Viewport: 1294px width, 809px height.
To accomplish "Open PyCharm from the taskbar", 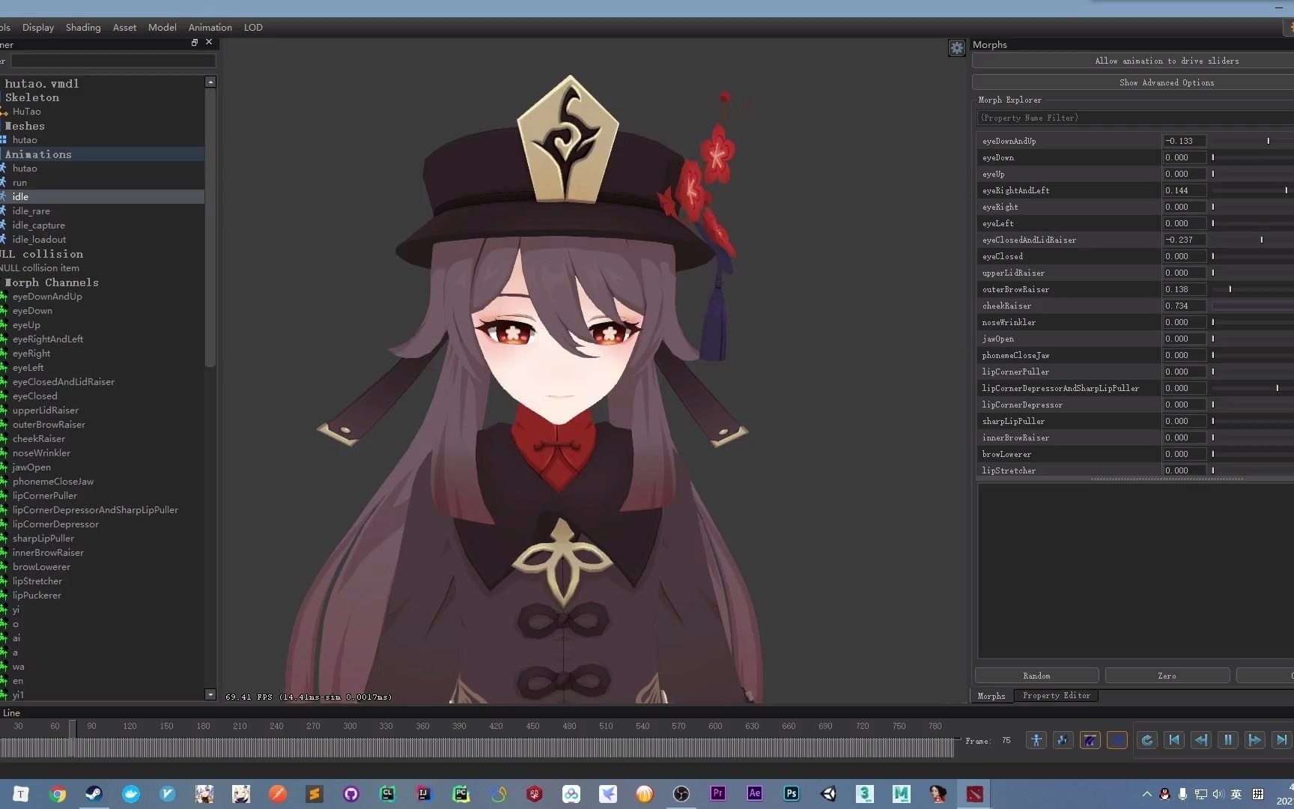I will (461, 794).
